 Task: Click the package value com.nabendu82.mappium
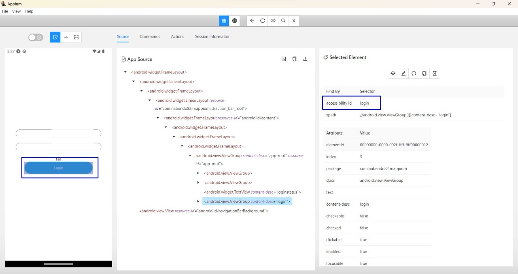coord(383,169)
